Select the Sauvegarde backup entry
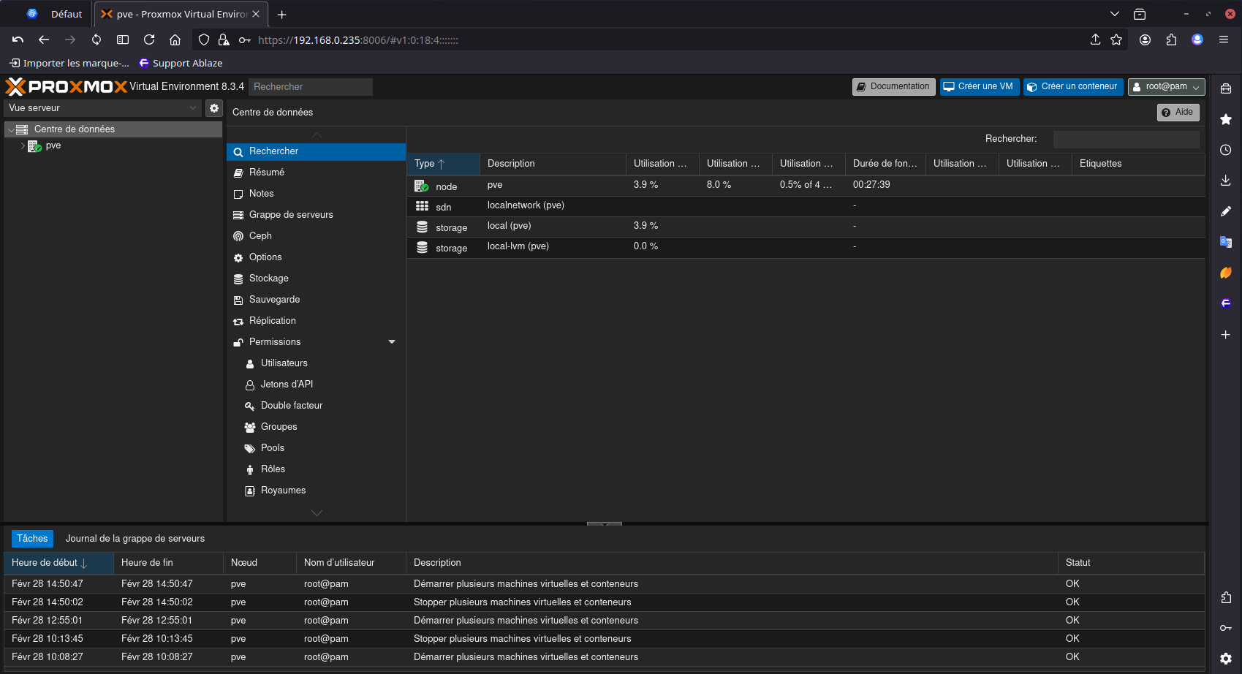 point(274,300)
